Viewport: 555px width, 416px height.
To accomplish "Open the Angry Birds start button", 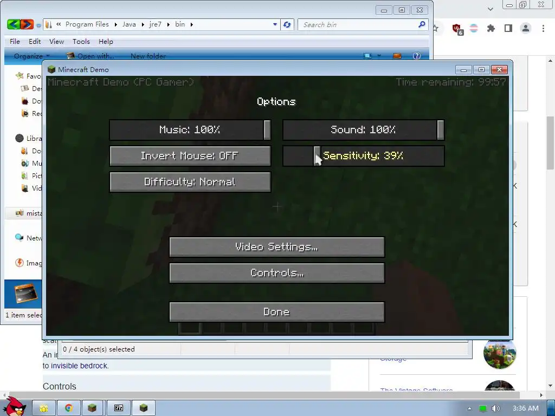I will tap(14, 407).
